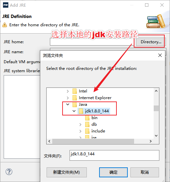The image size is (170, 182).
Task: Click the Internet Explorer folder icon
Action: 75,98
